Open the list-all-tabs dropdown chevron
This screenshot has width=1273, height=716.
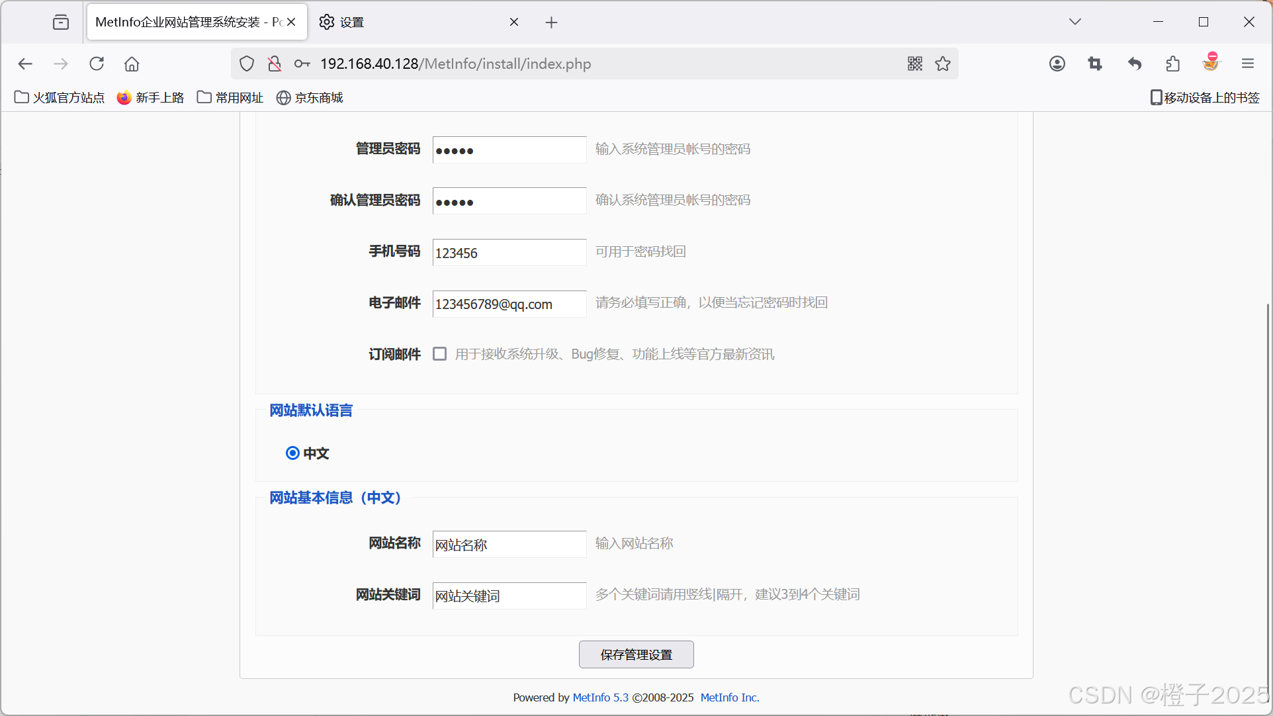click(1075, 21)
